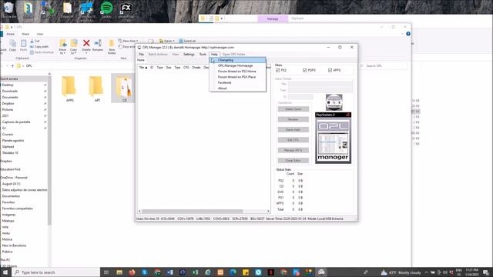
Task: Click the Task View taskbar icon
Action: [106, 272]
